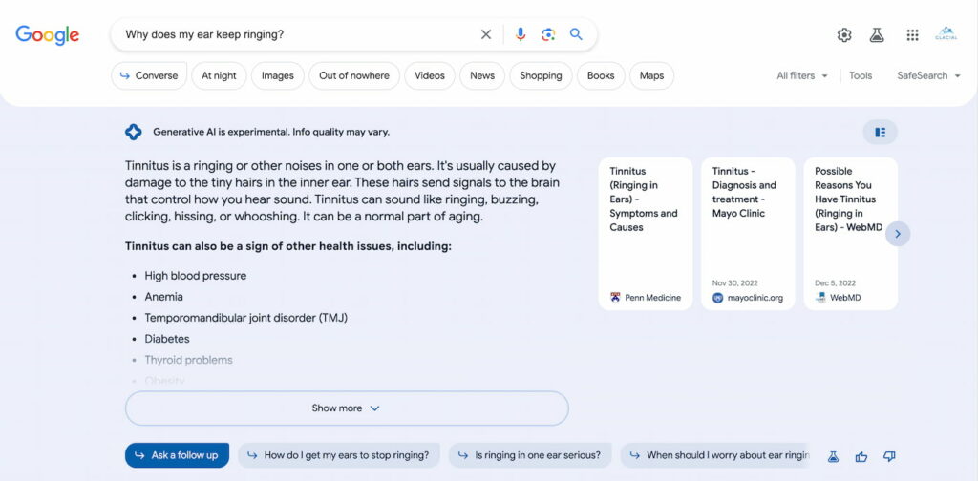Click the magnifying glass search icon
The image size is (978, 481).
click(x=576, y=34)
